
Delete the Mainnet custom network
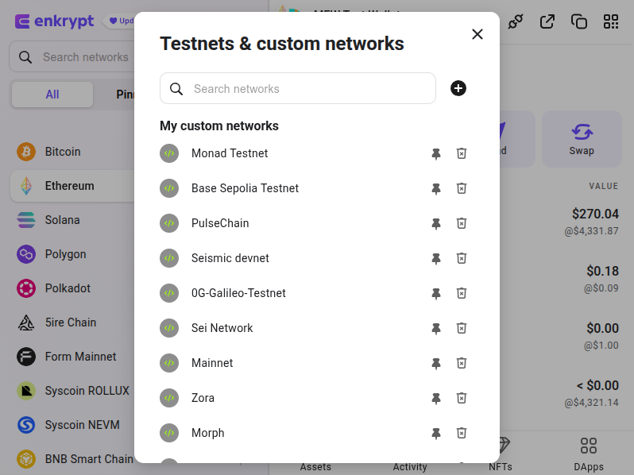462,364
